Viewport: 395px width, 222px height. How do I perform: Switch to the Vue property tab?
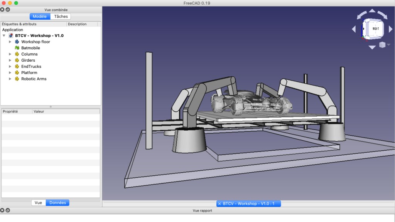[x=38, y=203]
